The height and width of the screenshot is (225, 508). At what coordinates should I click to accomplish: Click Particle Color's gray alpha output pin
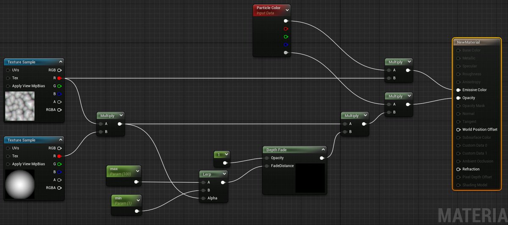pos(286,53)
